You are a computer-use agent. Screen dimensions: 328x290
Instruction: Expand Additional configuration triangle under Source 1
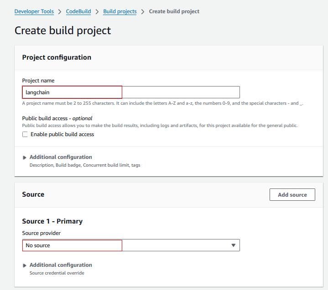(x=25, y=265)
